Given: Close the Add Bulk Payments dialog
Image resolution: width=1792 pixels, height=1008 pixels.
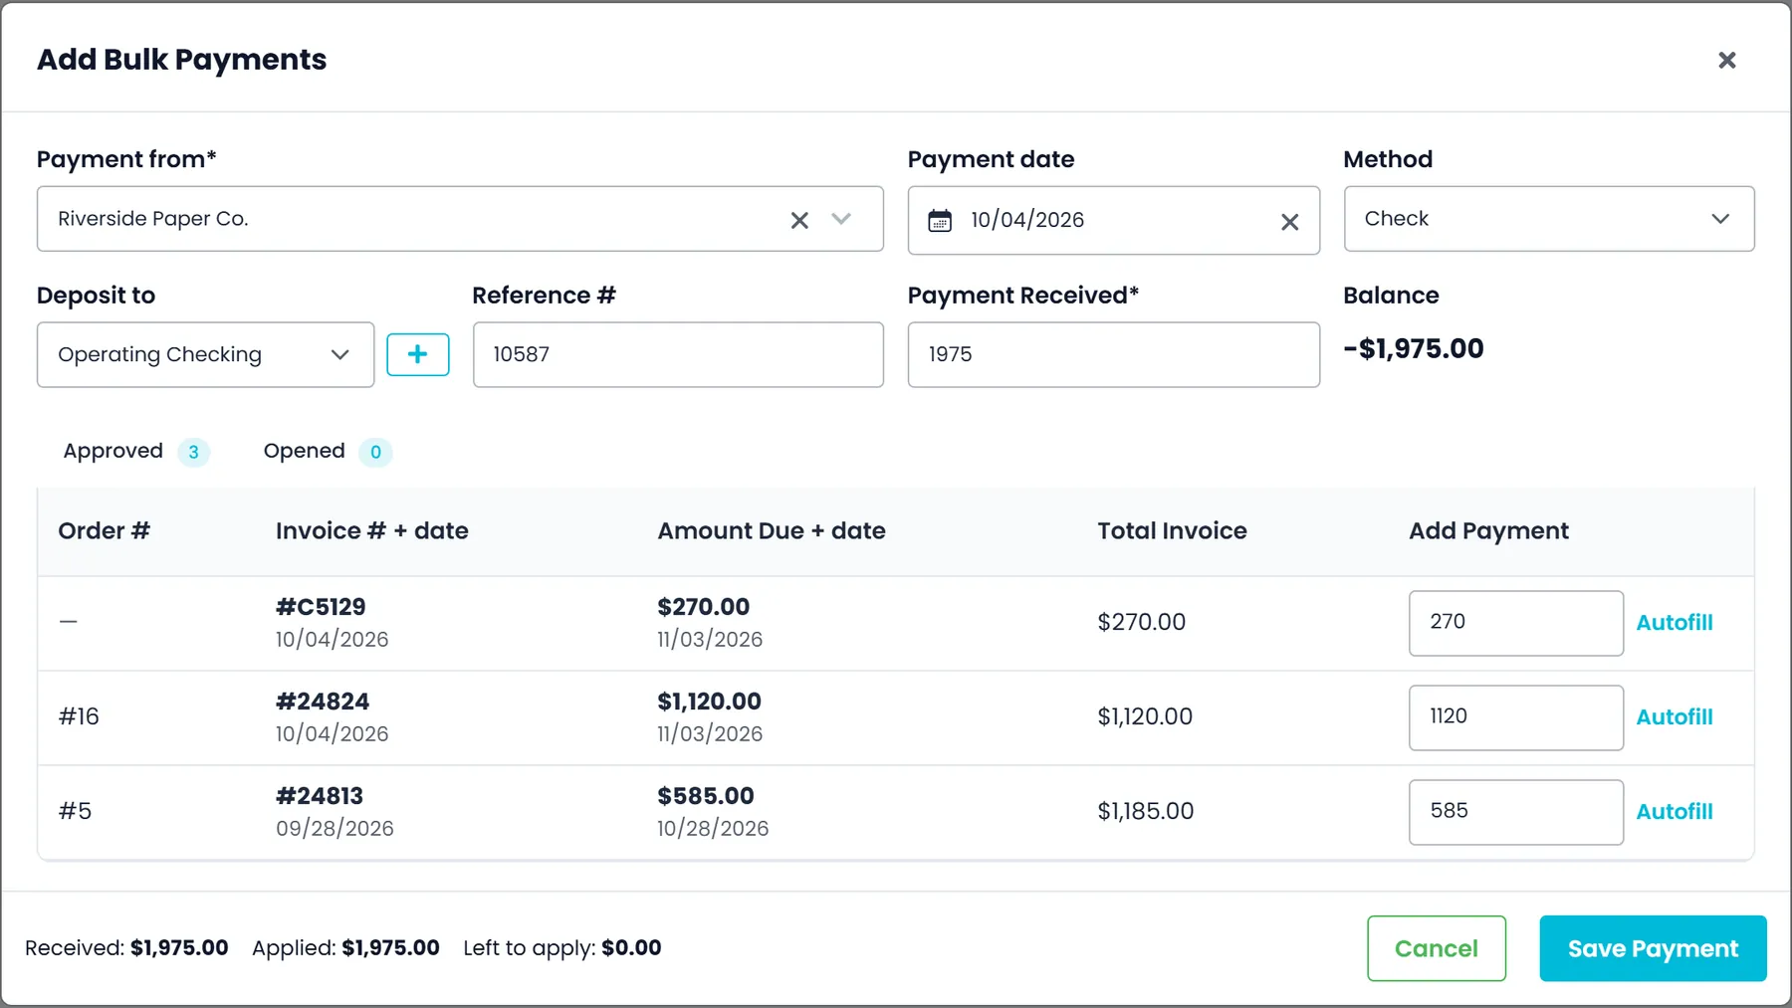Looking at the screenshot, I should (1726, 60).
